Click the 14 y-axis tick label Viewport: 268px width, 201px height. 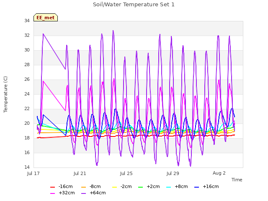27,167
